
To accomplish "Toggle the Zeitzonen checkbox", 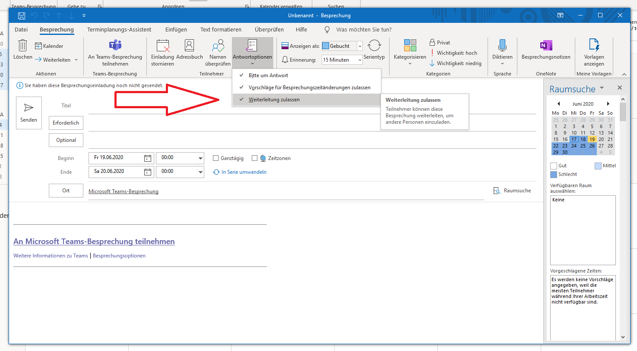I will pos(254,158).
